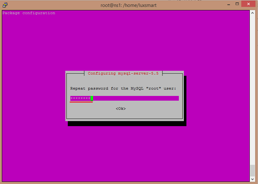Click the PuTTY icon in title bar

click(x=5, y=5)
